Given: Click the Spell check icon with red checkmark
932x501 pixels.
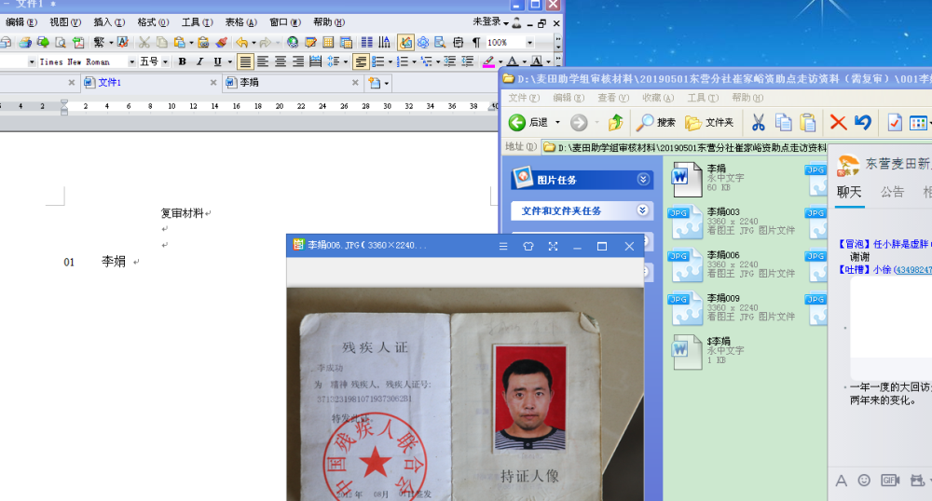Looking at the screenshot, I should pyautogui.click(x=122, y=42).
